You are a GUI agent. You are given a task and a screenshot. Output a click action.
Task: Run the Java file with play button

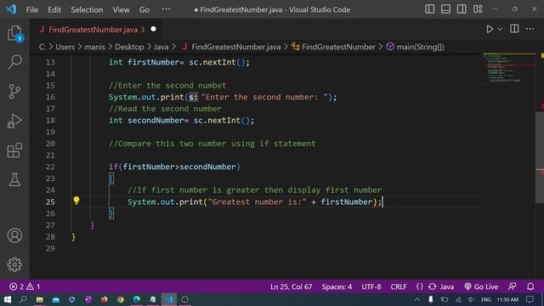point(490,29)
